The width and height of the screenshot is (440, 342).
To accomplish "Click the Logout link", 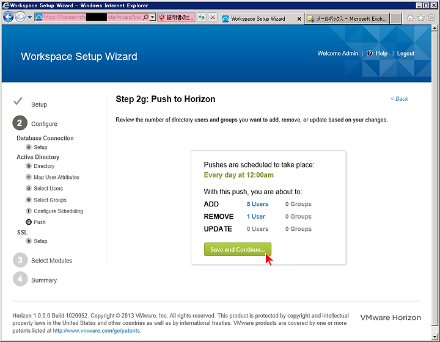I will coord(406,54).
